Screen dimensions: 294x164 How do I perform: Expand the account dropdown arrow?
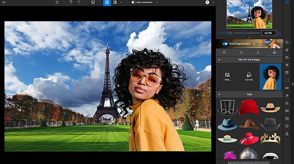(x=213, y=2)
